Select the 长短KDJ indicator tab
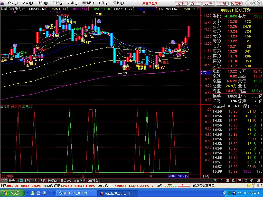Image resolution: width=263 pixels, height=197 pixels. pos(53,180)
